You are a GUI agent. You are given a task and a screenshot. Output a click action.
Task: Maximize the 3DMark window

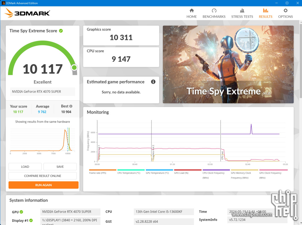tap(287, 3)
